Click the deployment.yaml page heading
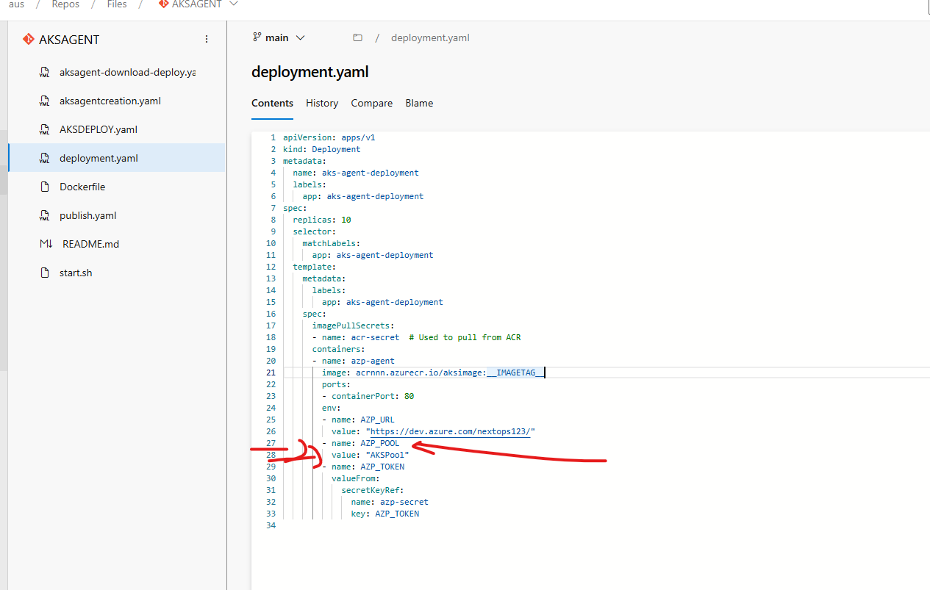This screenshot has height=590, width=930. (x=310, y=72)
